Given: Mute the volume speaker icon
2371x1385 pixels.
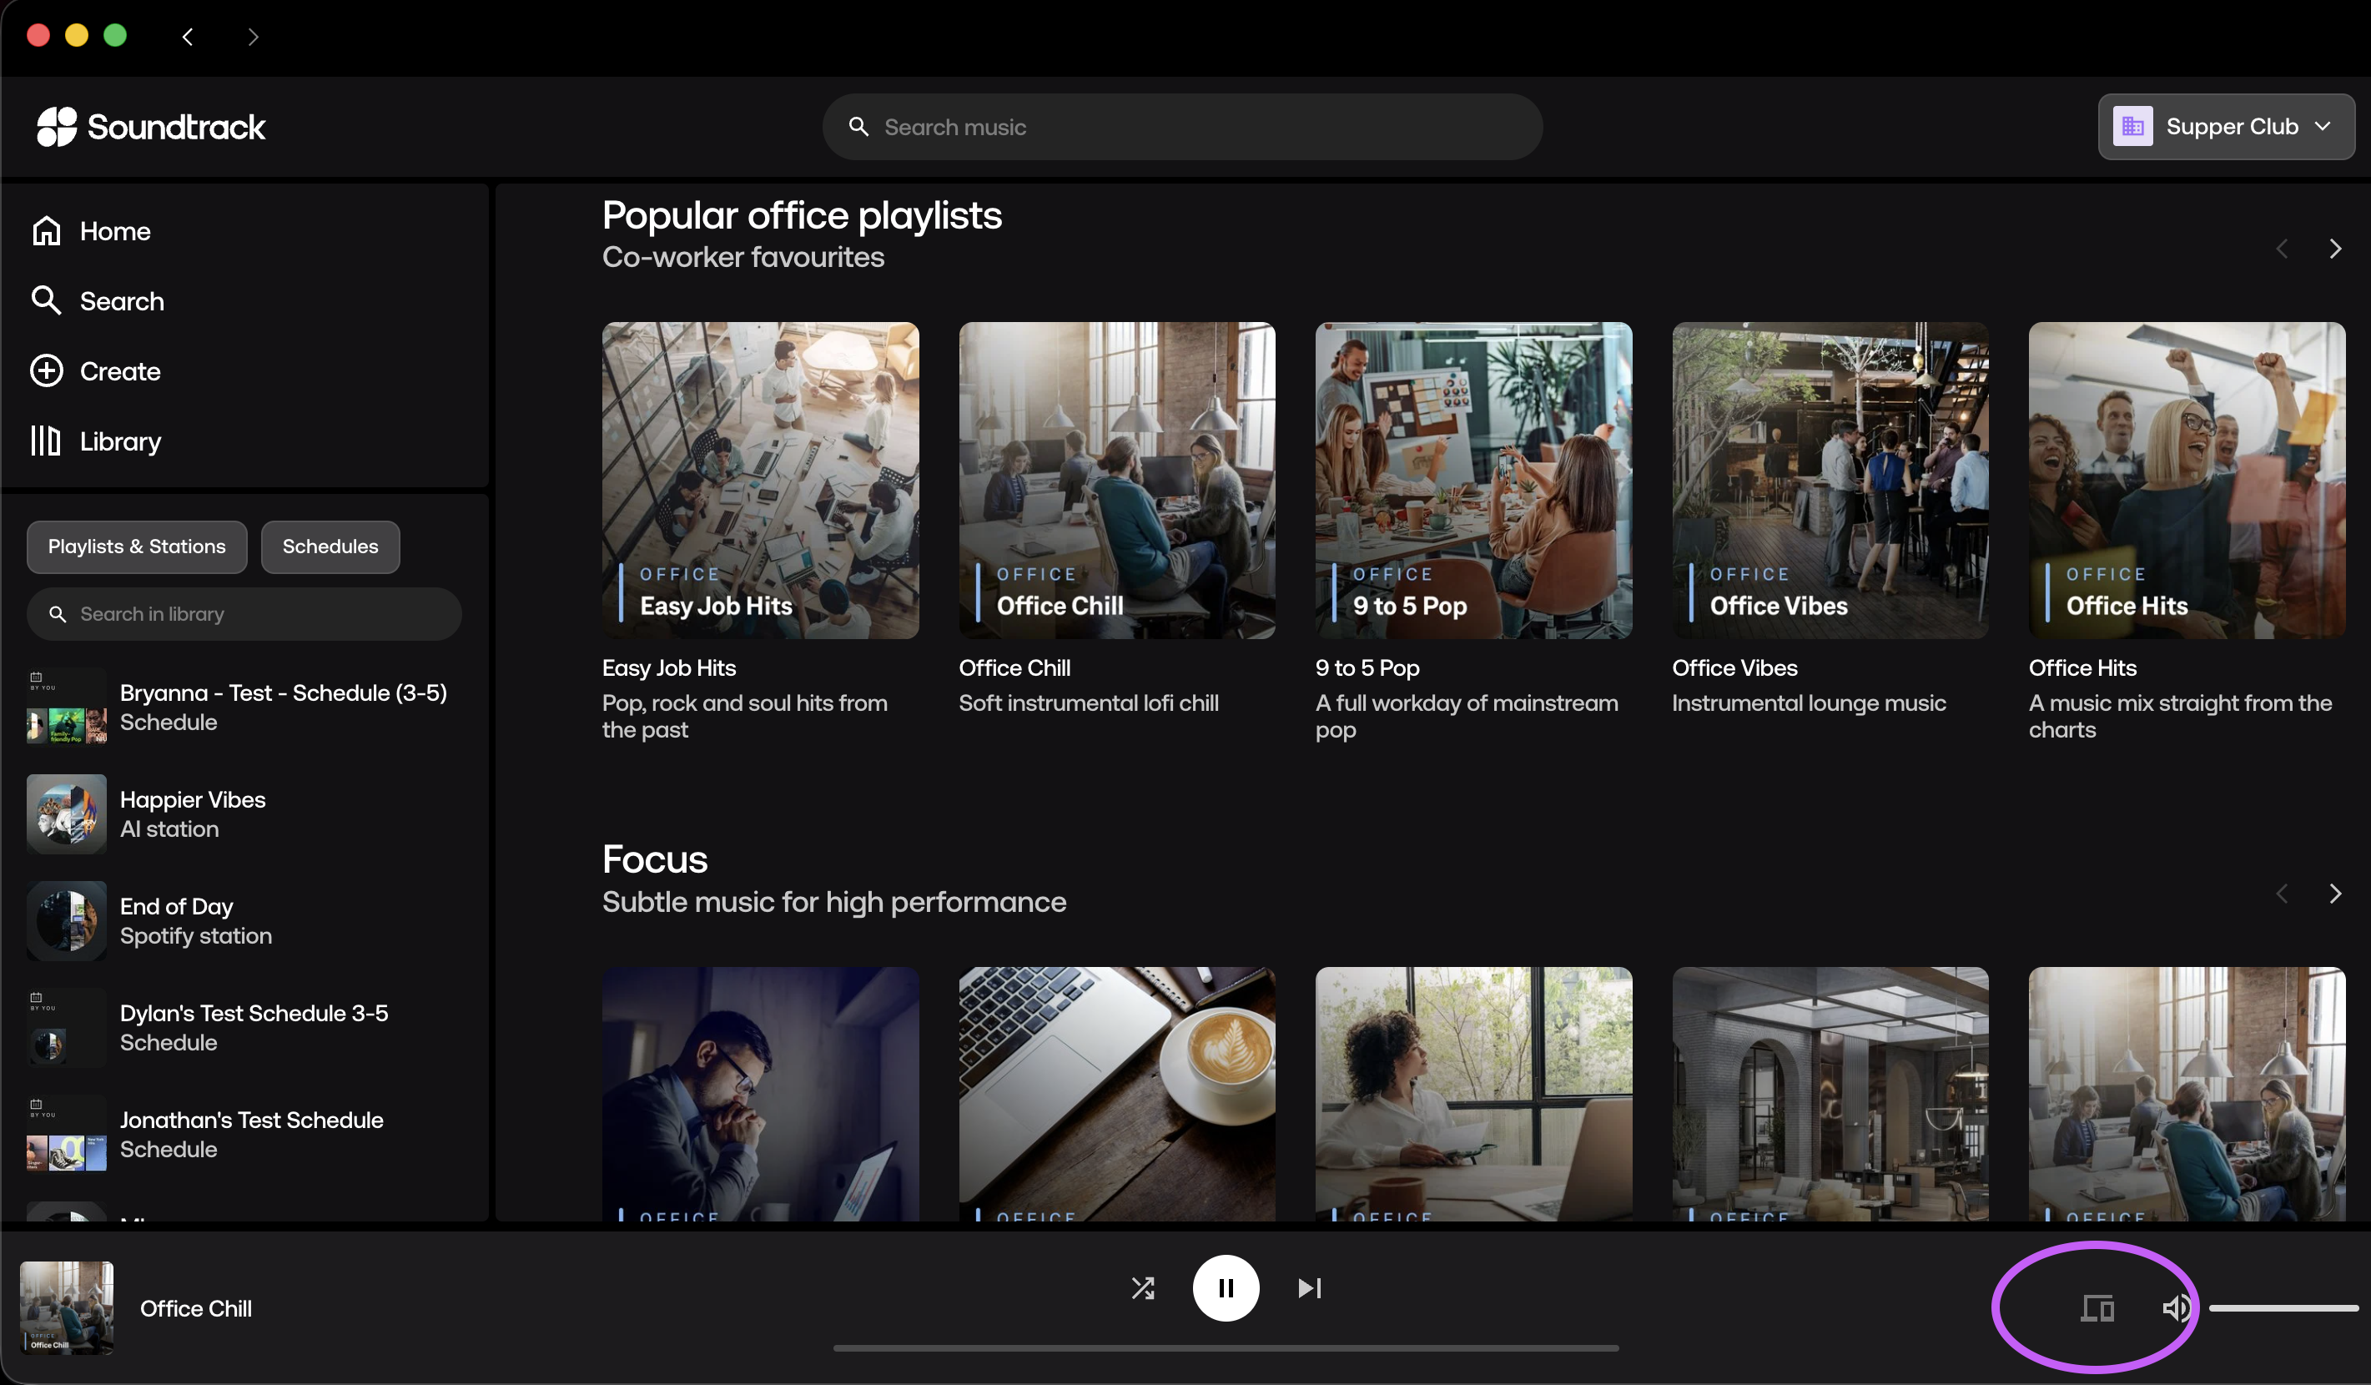Looking at the screenshot, I should coord(2175,1308).
